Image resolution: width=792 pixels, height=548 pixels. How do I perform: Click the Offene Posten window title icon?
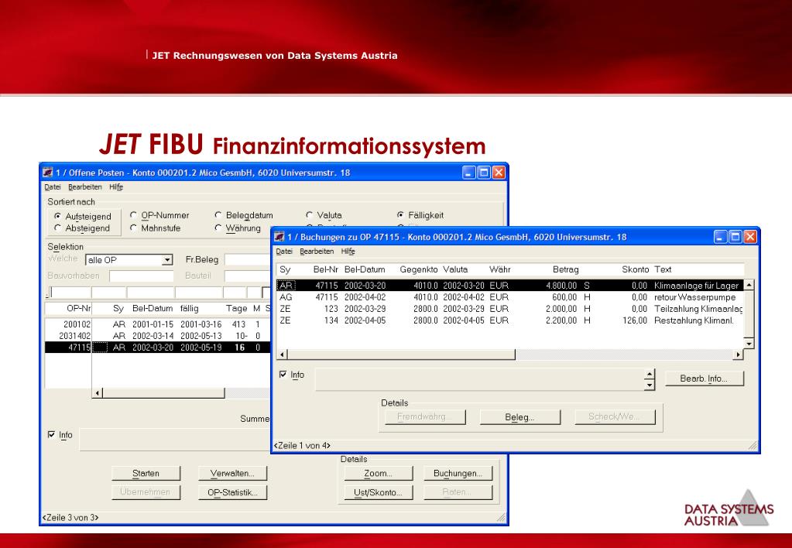pos(47,173)
